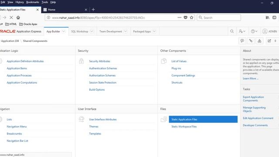Image resolution: width=279 pixels, height=157 pixels.
Task: Close the Static Application Files tab
Action: pyautogui.click(x=37, y=10)
